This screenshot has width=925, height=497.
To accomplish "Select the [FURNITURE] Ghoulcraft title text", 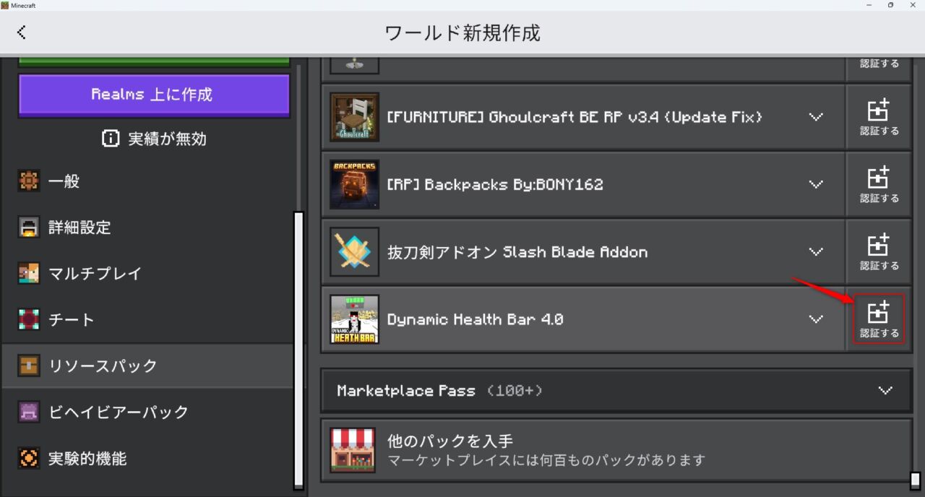I will pos(575,117).
